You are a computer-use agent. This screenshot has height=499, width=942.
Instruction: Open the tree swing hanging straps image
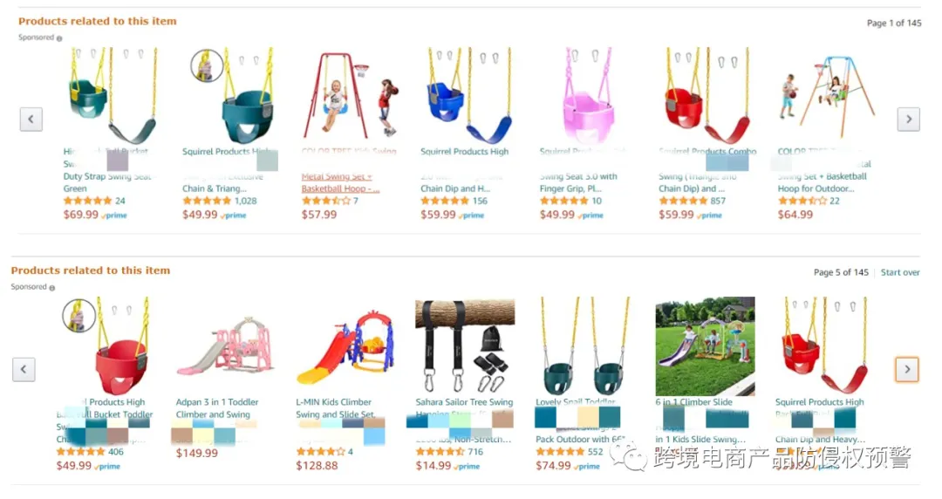click(465, 345)
